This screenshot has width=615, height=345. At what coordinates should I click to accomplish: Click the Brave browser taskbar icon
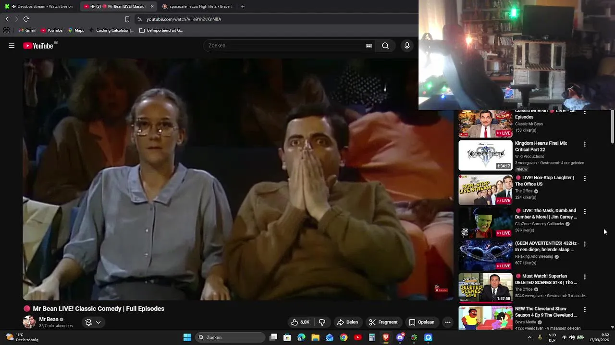(x=386, y=337)
